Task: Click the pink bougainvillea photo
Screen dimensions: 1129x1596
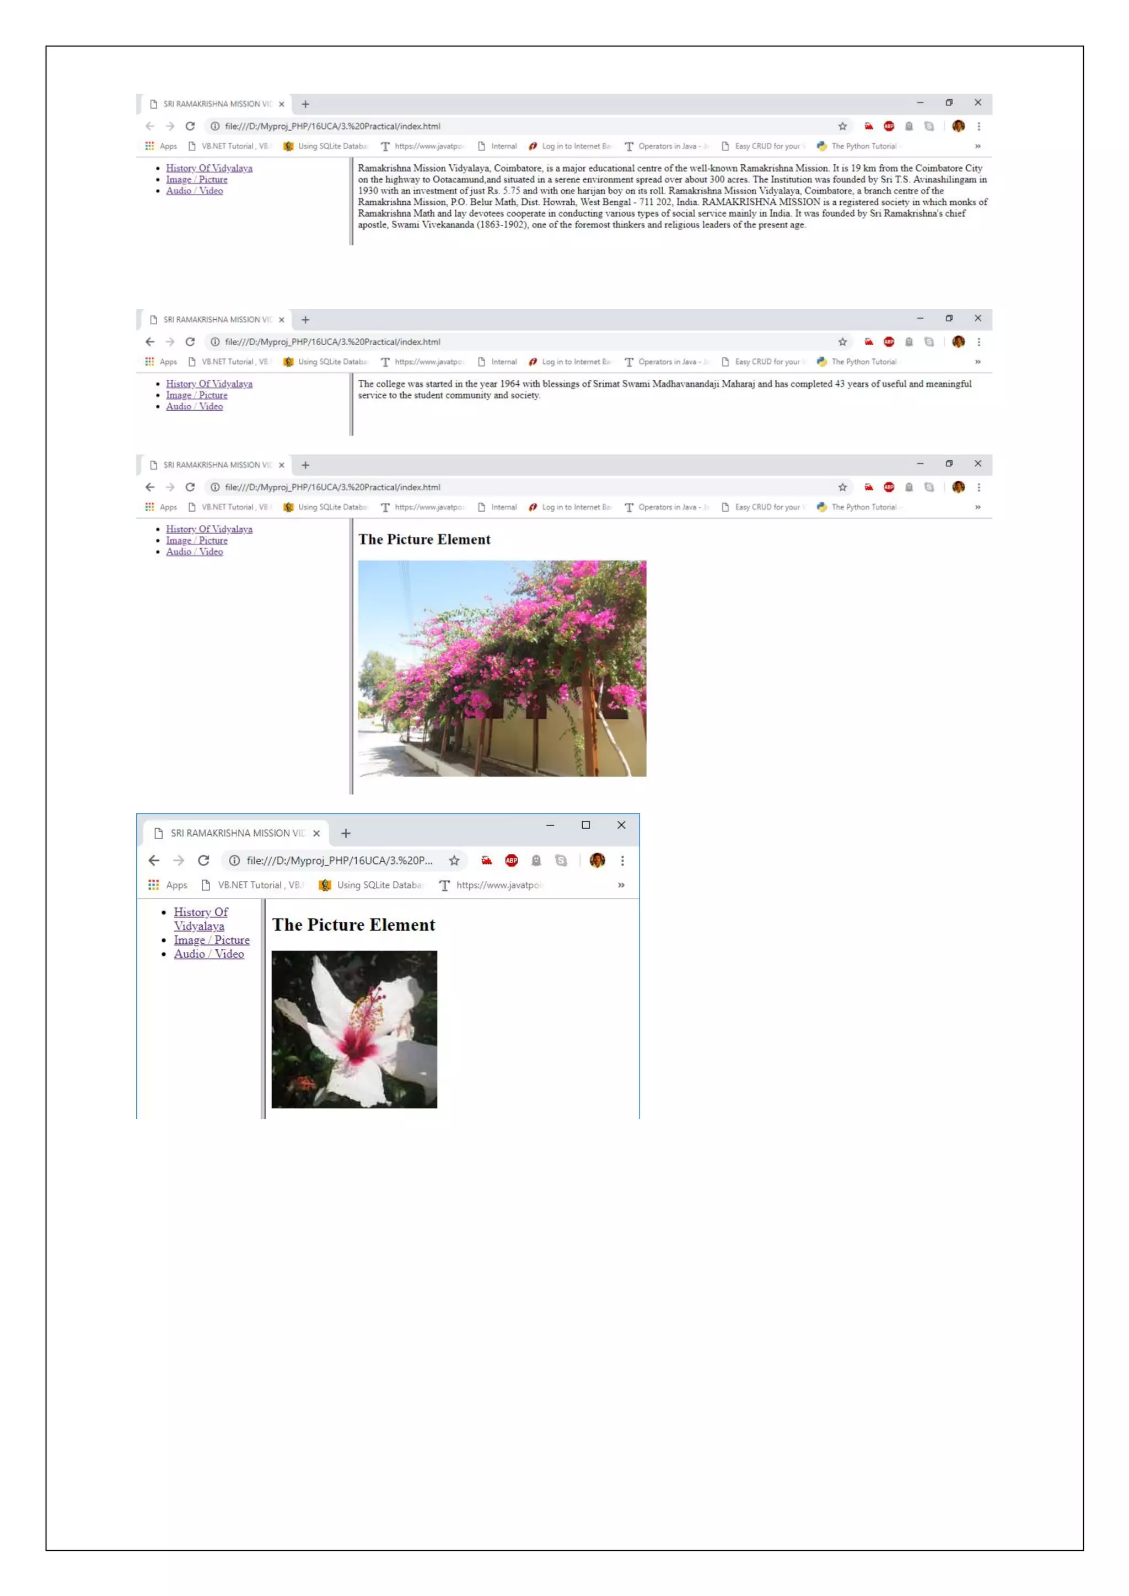Action: click(501, 668)
